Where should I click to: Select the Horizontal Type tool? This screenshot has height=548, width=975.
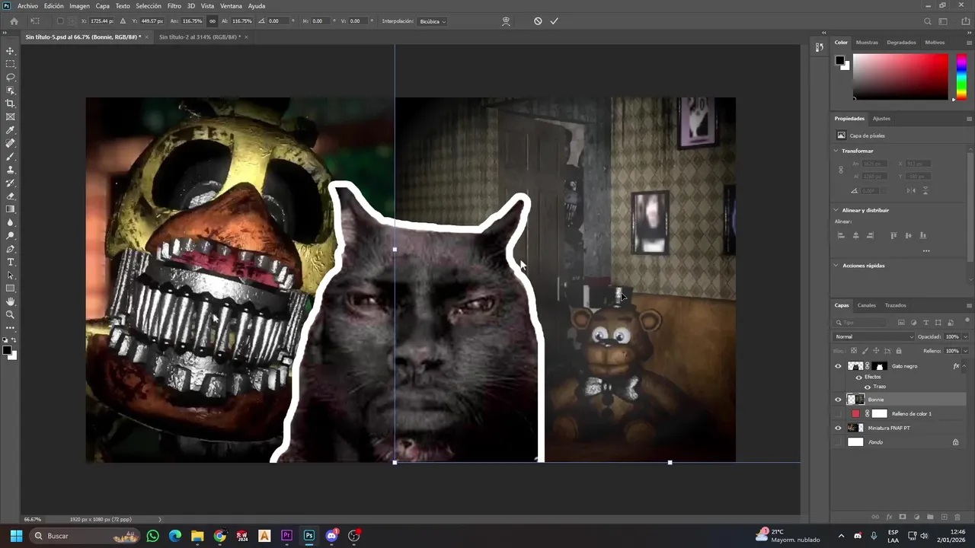[x=11, y=262]
